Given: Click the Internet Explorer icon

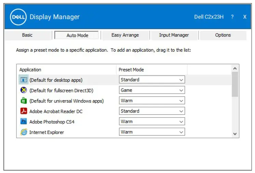Looking at the screenshot, I should tap(24, 132).
